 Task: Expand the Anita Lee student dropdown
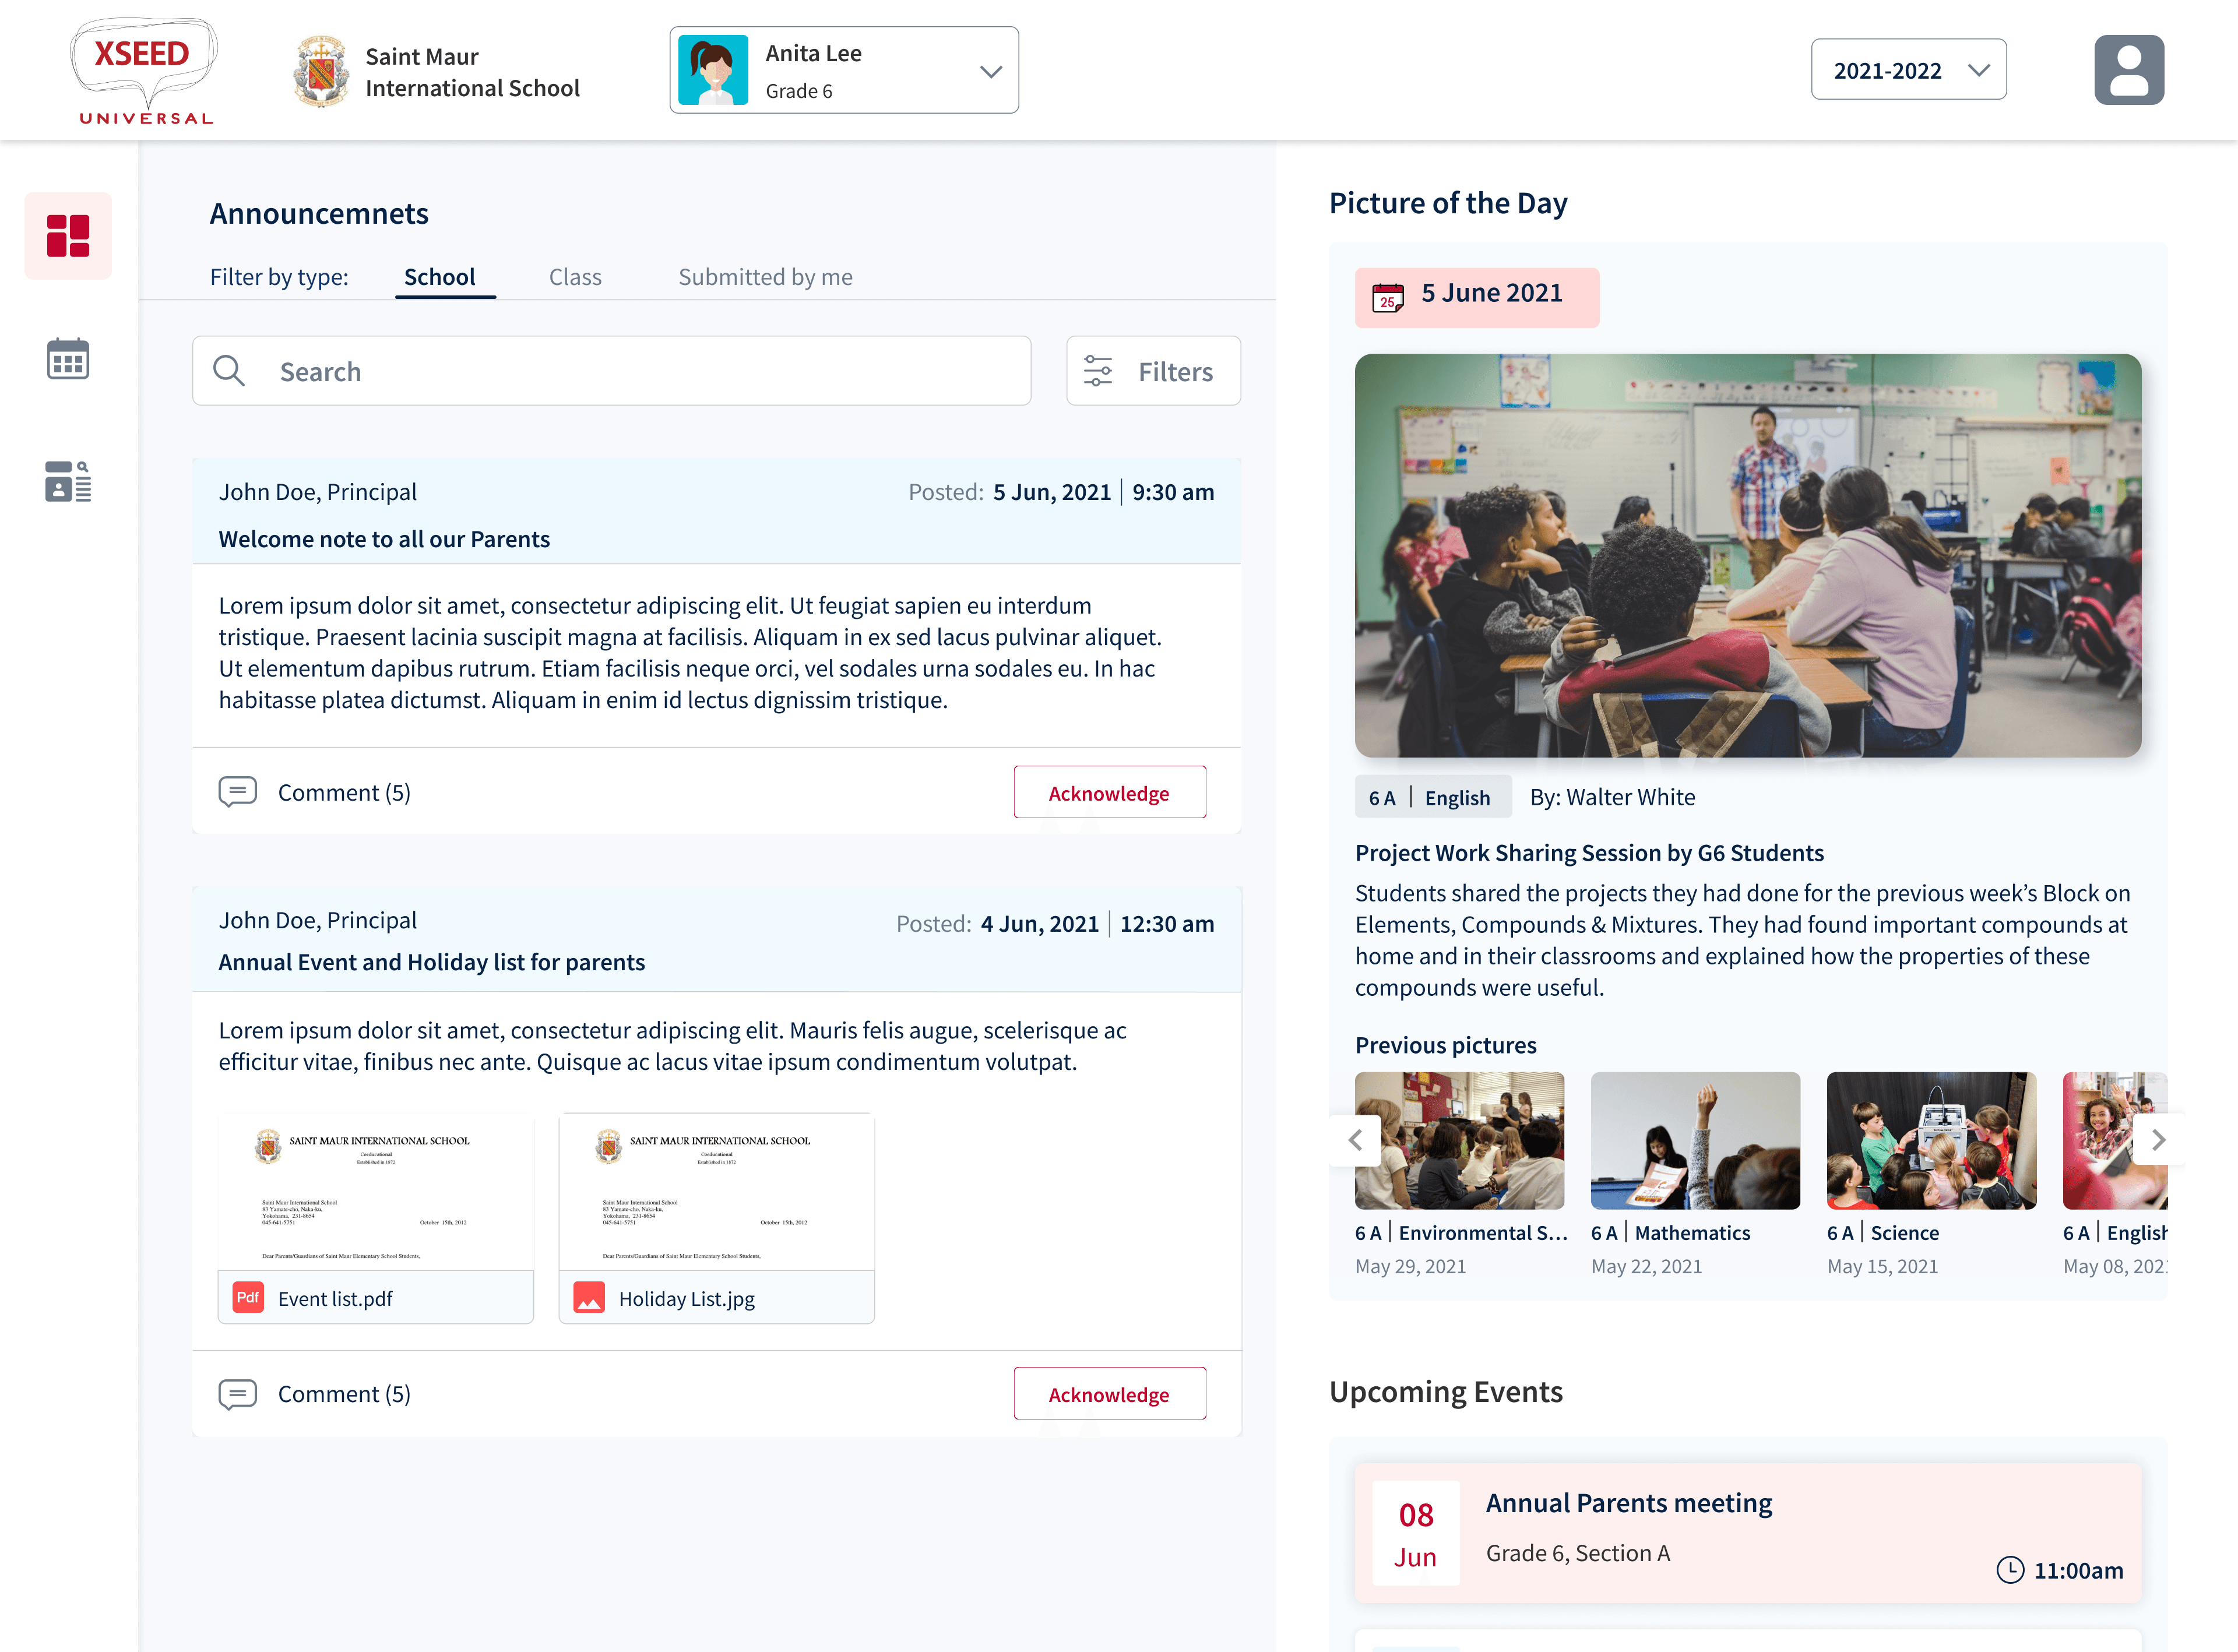coord(990,71)
